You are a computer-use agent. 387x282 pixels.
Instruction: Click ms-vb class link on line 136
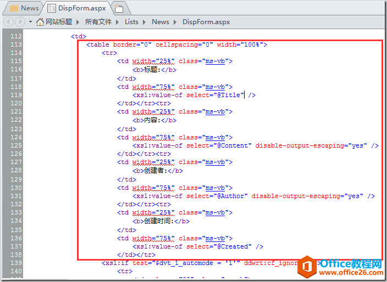click(x=215, y=239)
